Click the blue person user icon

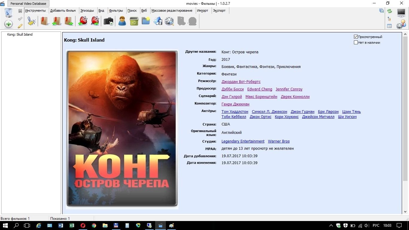pos(122,21)
